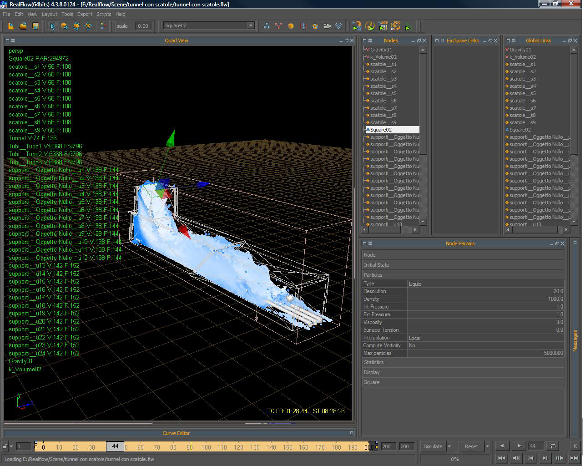Screen dimensions: 585x466
Task: Click the add camera icon
Action: click(x=327, y=26)
